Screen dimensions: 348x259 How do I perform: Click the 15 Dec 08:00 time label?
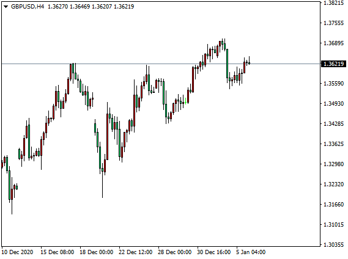coord(57,252)
